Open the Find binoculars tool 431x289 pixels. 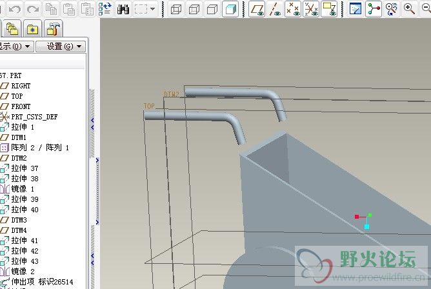(x=123, y=9)
